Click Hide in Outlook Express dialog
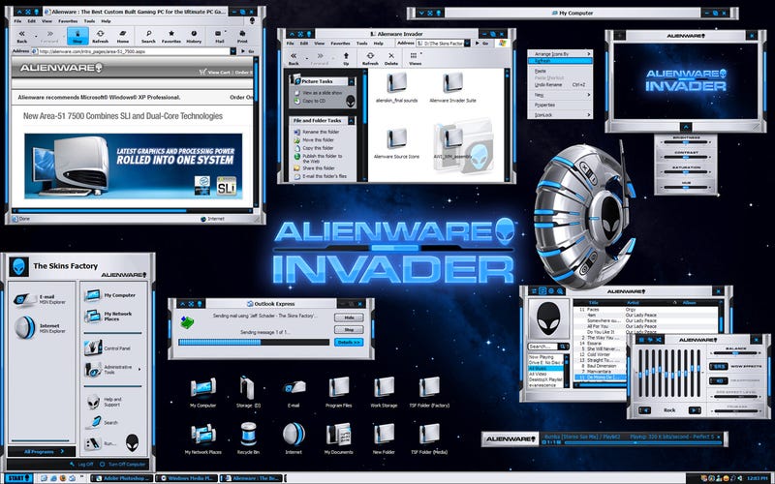The width and height of the screenshot is (775, 484). coord(349,318)
